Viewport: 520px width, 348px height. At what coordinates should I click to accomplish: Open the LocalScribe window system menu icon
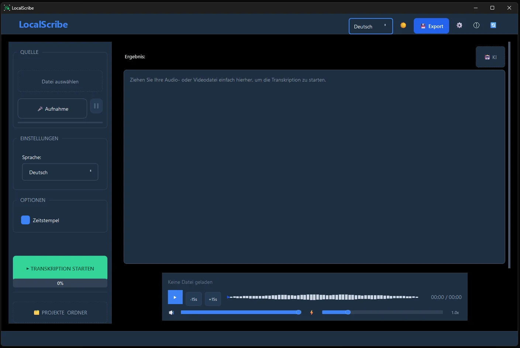6,7
